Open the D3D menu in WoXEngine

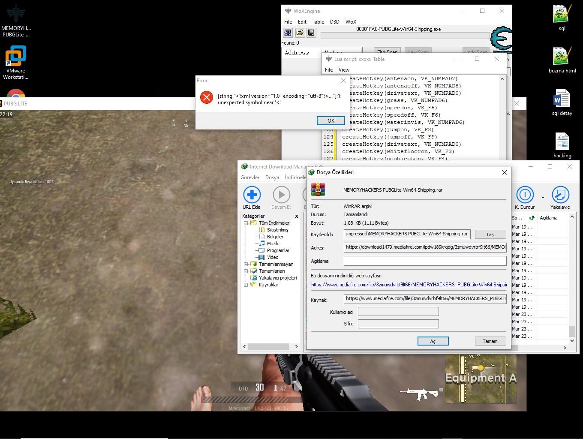click(x=335, y=22)
